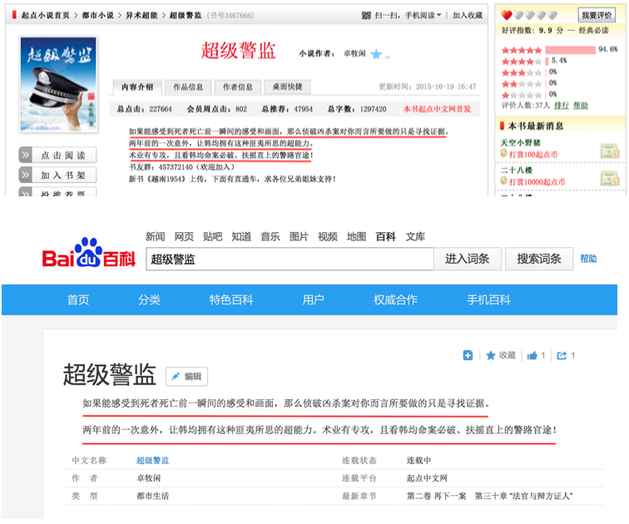
Task: Click the arrow icon on 点击阅读
Action: coord(25,155)
